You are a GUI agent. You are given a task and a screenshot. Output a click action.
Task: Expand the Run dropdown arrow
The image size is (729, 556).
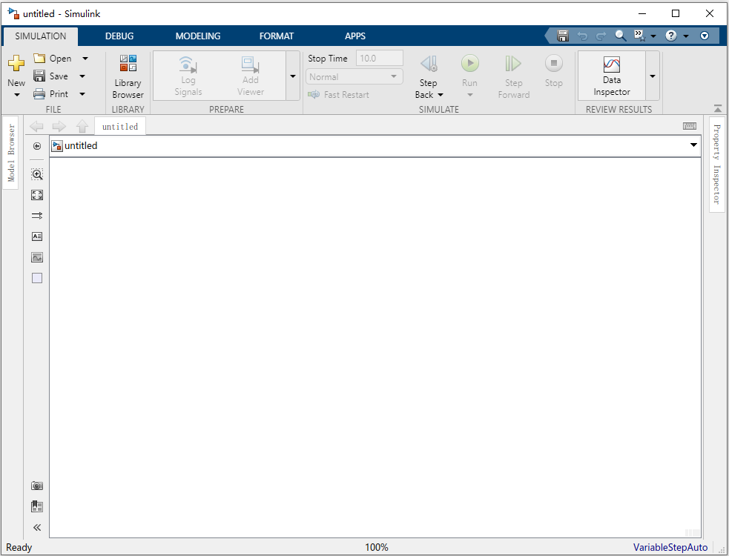coord(470,95)
